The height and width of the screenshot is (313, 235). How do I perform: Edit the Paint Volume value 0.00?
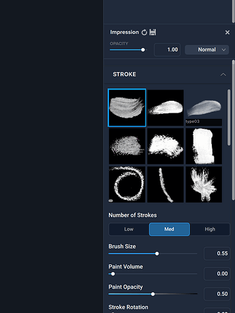[217, 274]
